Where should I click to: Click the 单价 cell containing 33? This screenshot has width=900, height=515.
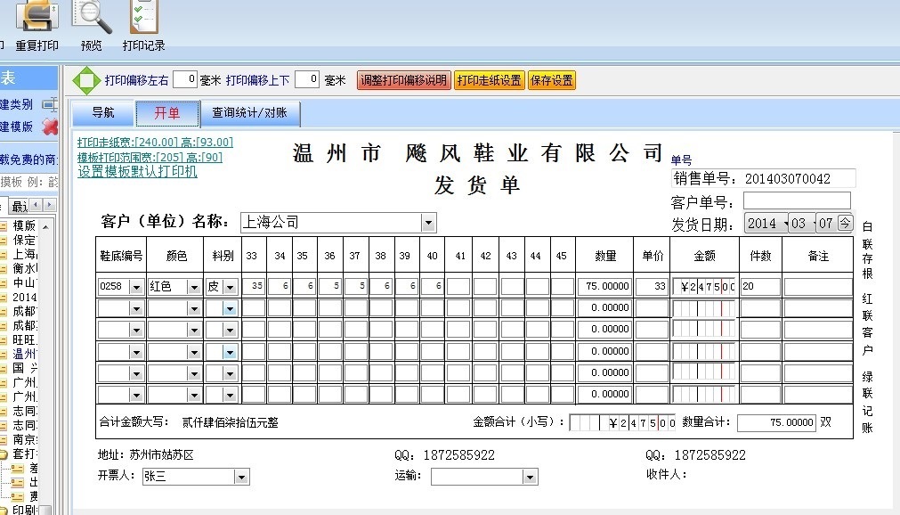click(x=652, y=286)
